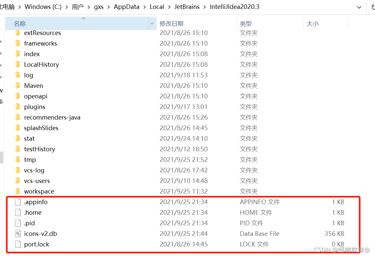Screen dimensions: 375x256
Task: Click the tmp folder icon
Action: point(18,160)
